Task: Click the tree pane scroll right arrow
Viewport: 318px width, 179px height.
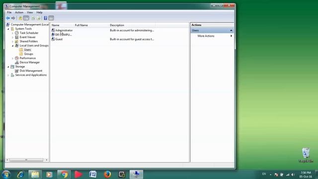Action: (x=47, y=160)
